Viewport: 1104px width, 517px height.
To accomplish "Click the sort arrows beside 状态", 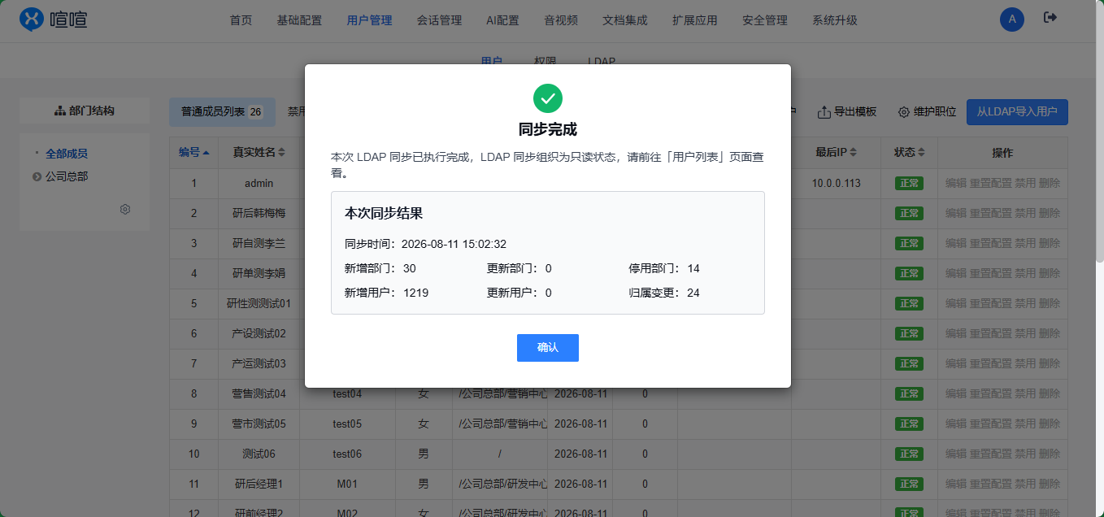I will 922,153.
